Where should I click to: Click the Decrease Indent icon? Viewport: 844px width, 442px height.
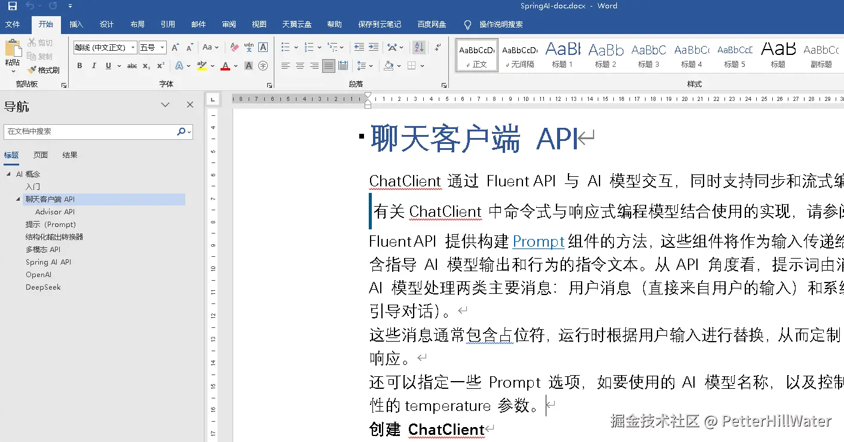coord(359,47)
